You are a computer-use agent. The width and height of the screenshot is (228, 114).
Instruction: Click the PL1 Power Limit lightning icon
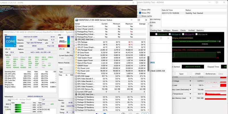pyautogui.click(x=76, y=68)
